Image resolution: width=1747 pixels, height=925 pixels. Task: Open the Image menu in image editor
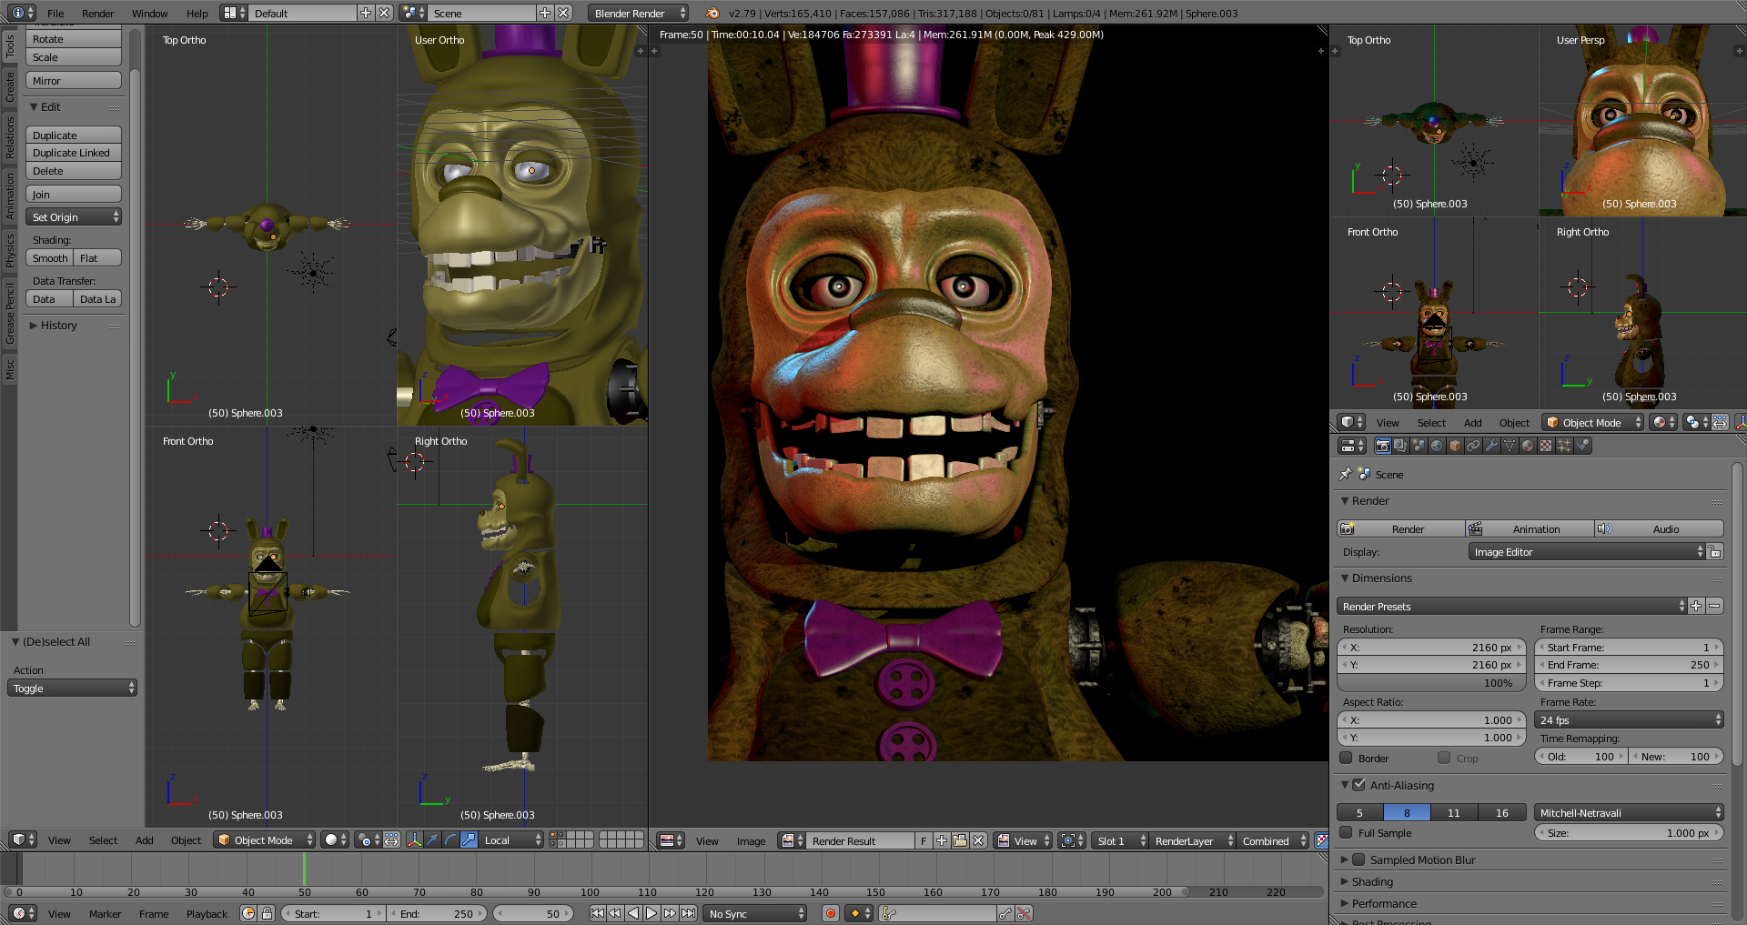pyautogui.click(x=751, y=841)
